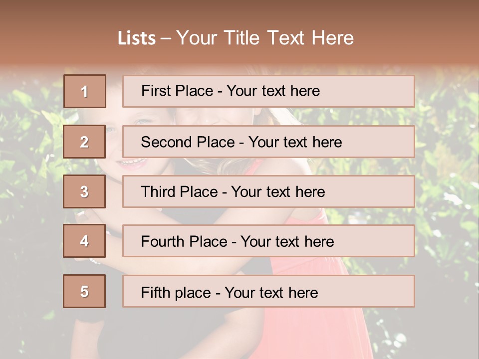Image resolution: width=479 pixels, height=359 pixels.
Task: Select the number 3 box
Action: (84, 191)
